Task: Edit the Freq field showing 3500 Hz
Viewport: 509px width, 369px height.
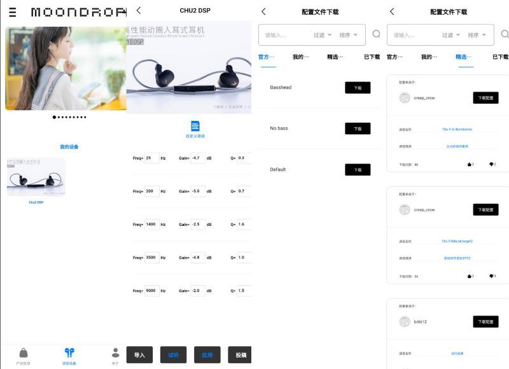Action: pyautogui.click(x=152, y=258)
